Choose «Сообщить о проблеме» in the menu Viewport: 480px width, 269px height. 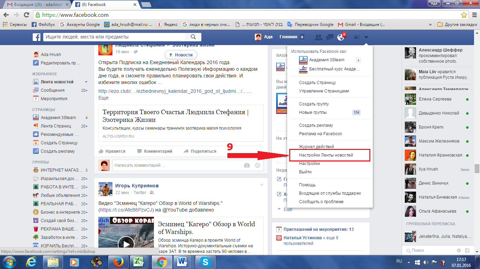pyautogui.click(x=321, y=202)
